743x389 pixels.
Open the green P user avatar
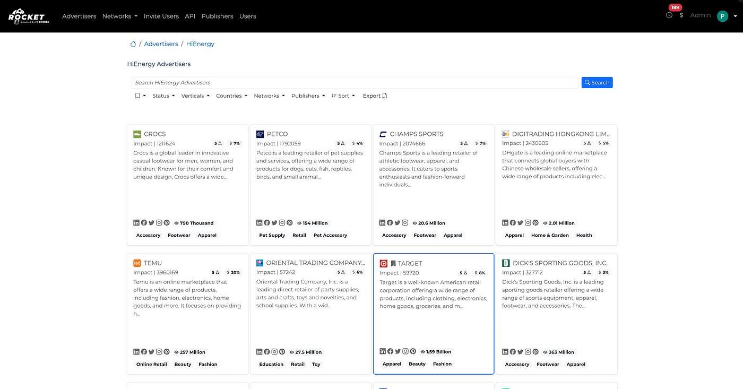pyautogui.click(x=722, y=16)
